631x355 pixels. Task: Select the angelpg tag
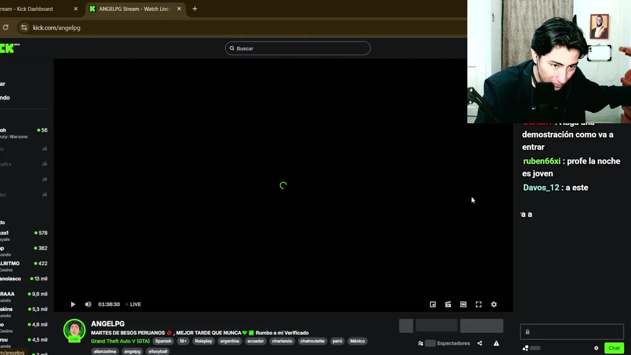tap(132, 352)
